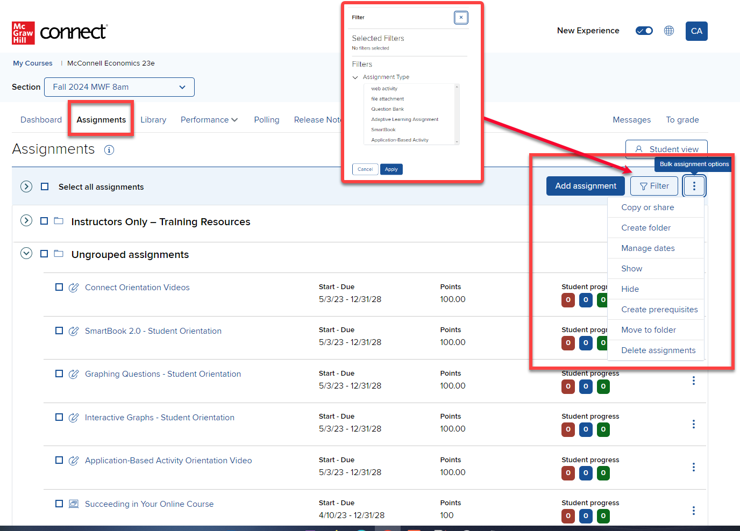The height and width of the screenshot is (531, 740).
Task: Choose Create folder from bulk options menu
Action: [x=646, y=228]
